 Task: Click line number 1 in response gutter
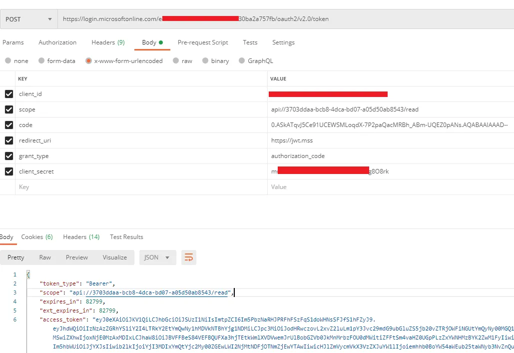15,274
